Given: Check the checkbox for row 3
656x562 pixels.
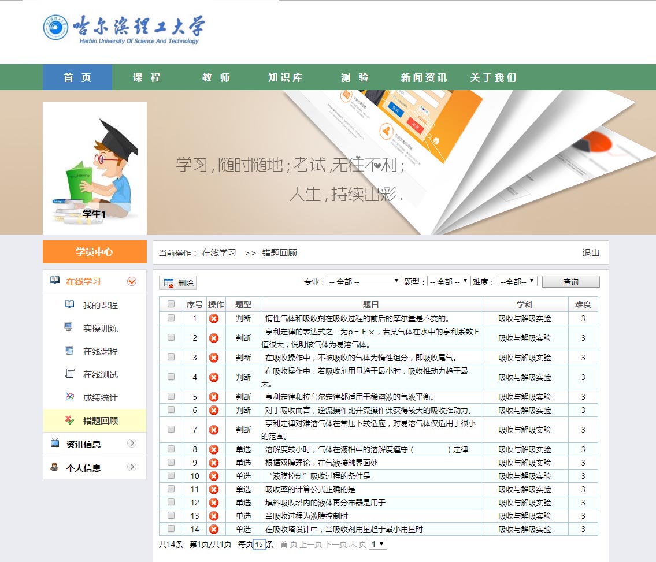Looking at the screenshot, I should pyautogui.click(x=171, y=358).
